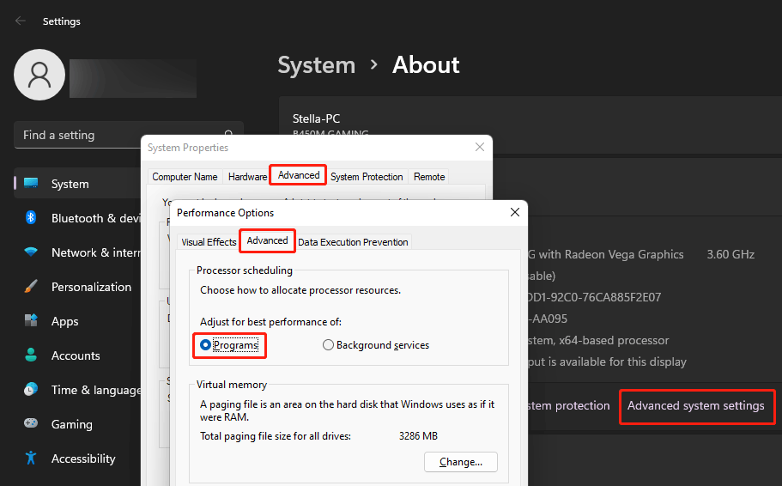Click System in the breadcrumb header
This screenshot has height=486, width=782.
pos(316,65)
